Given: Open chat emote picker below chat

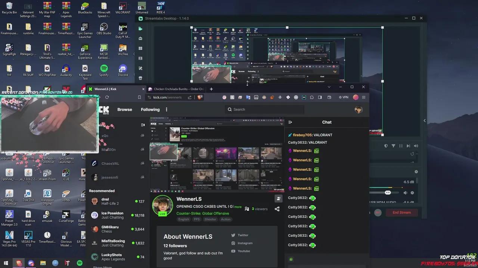Looking at the screenshot, I should [x=291, y=259].
